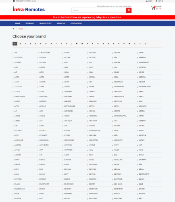
Task: Open the ALLSTAR brand link
Action: [x=18, y=87]
